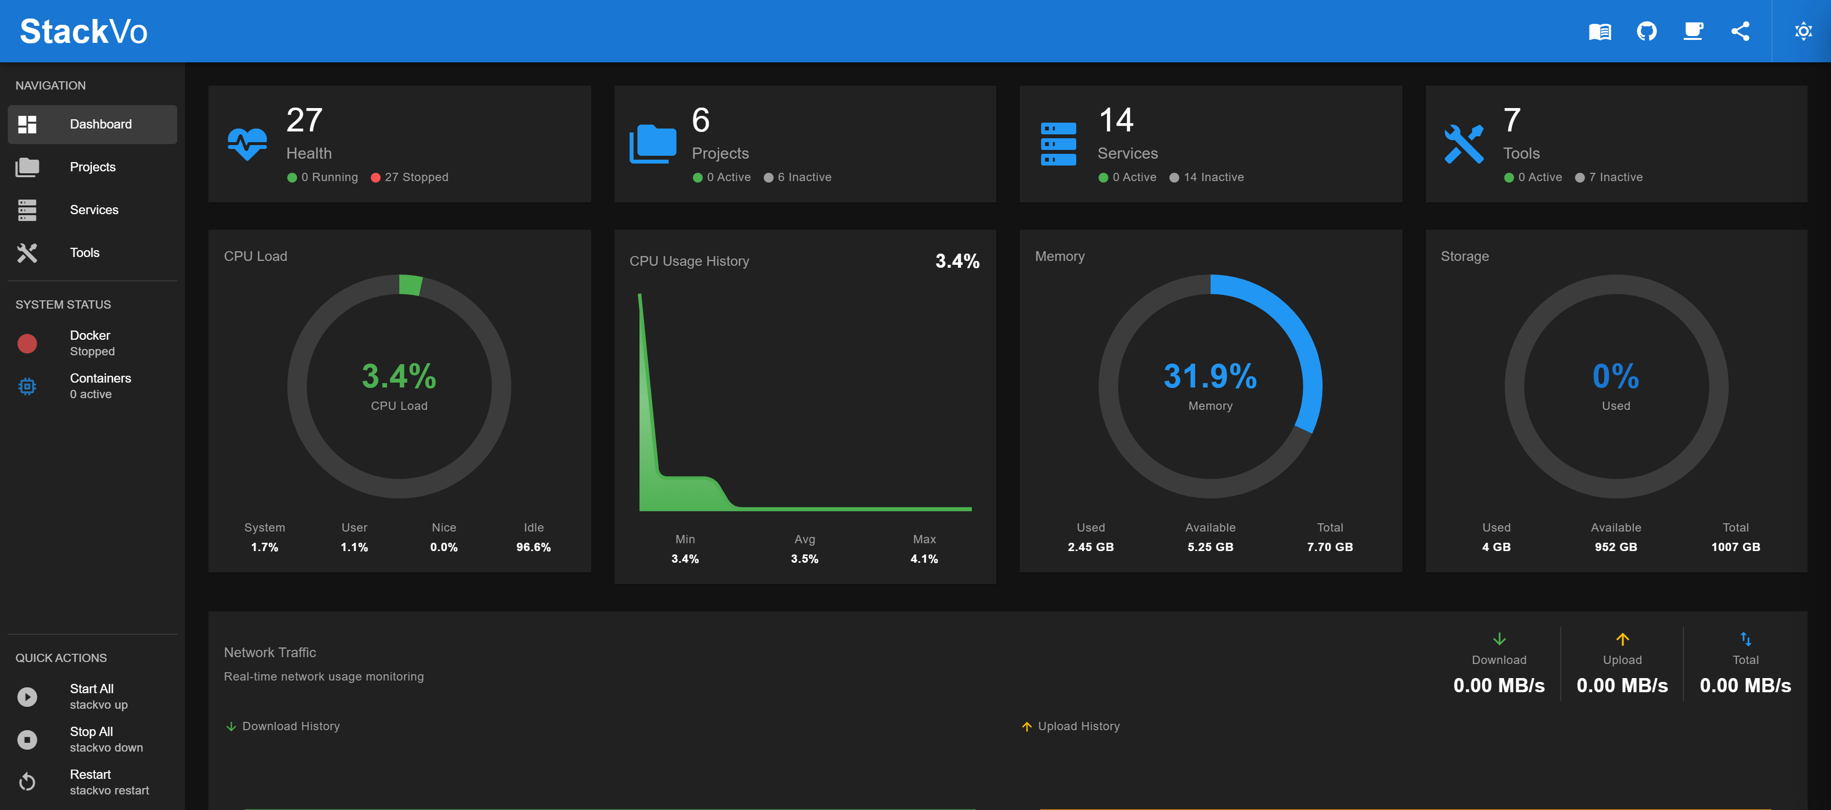Click the Start All play icon
The image size is (1831, 810).
(27, 696)
